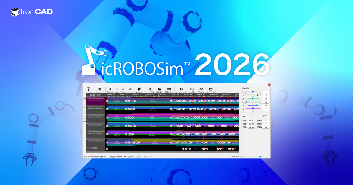The height and width of the screenshot is (185, 353).
Task: Select the #7 row tab
Action: (84, 117)
